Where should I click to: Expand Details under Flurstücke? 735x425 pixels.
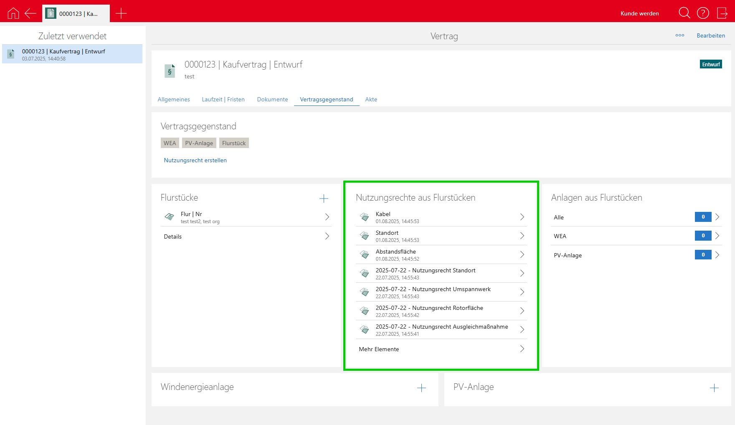pos(246,236)
